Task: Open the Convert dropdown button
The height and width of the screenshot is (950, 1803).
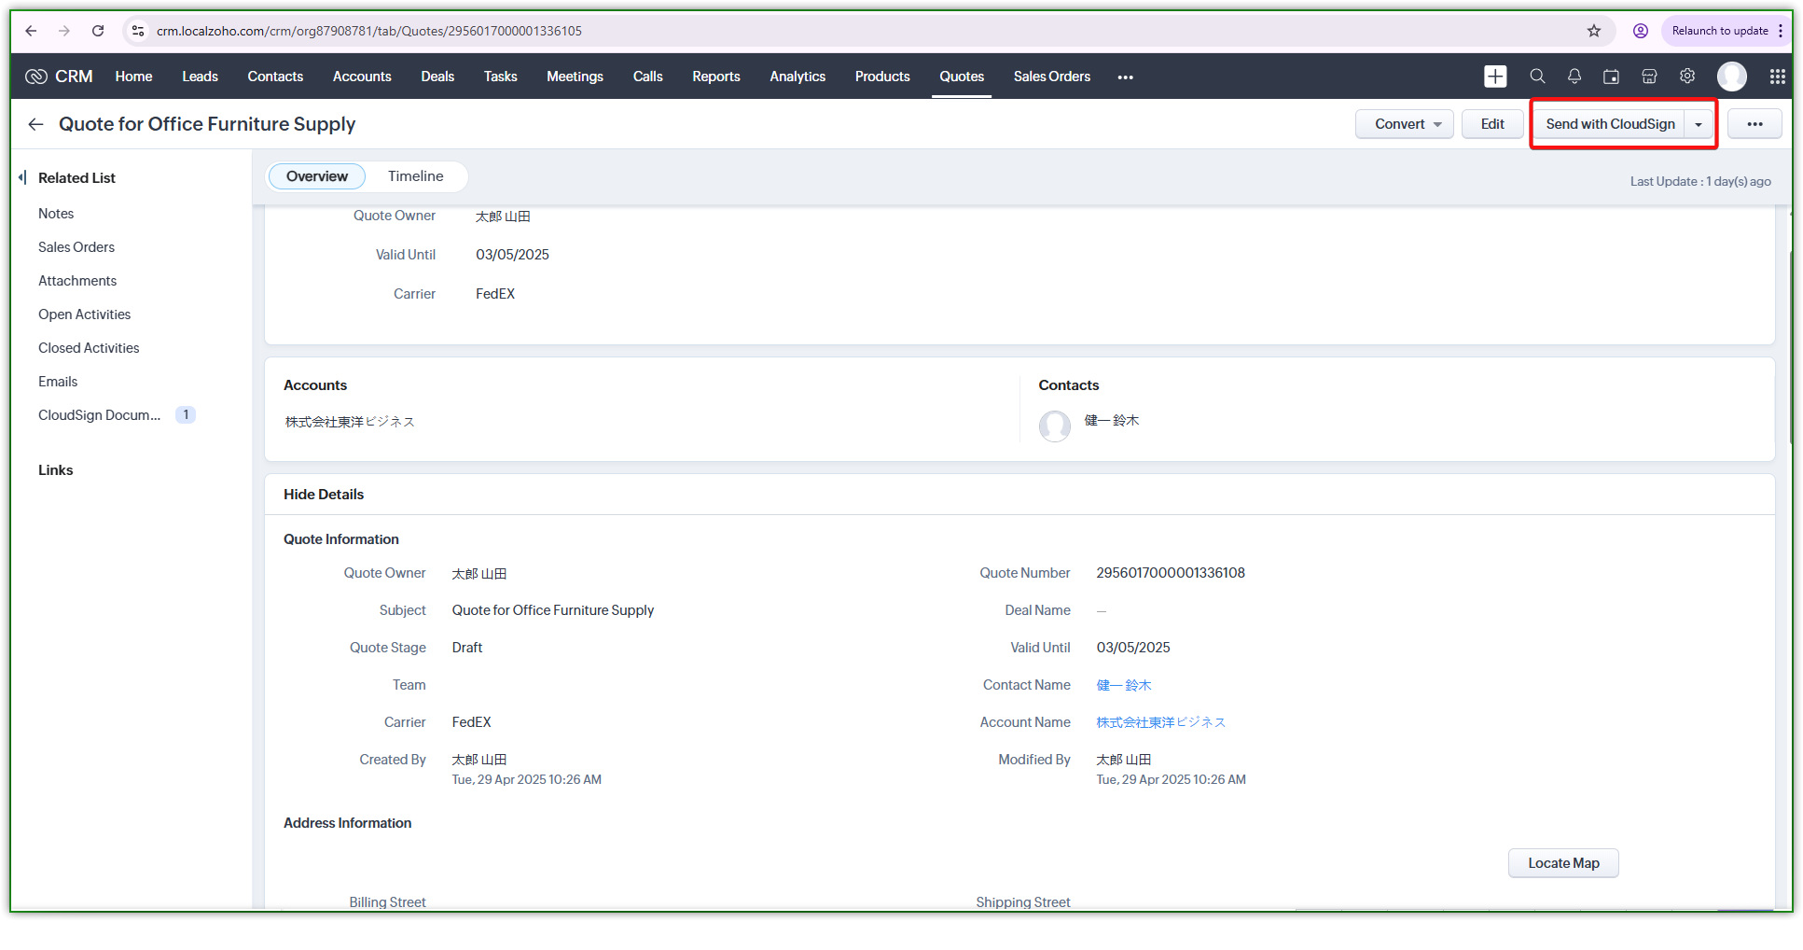Action: pos(1404,124)
